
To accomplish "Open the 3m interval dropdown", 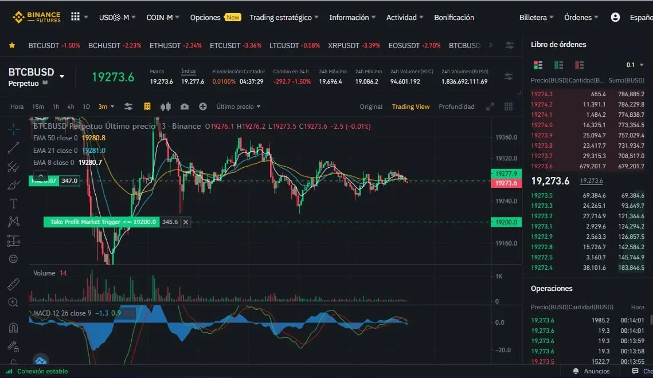I will pyautogui.click(x=106, y=107).
